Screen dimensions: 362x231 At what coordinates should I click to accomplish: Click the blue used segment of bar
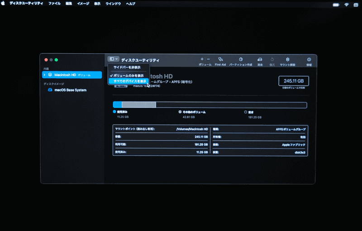tap(118, 105)
